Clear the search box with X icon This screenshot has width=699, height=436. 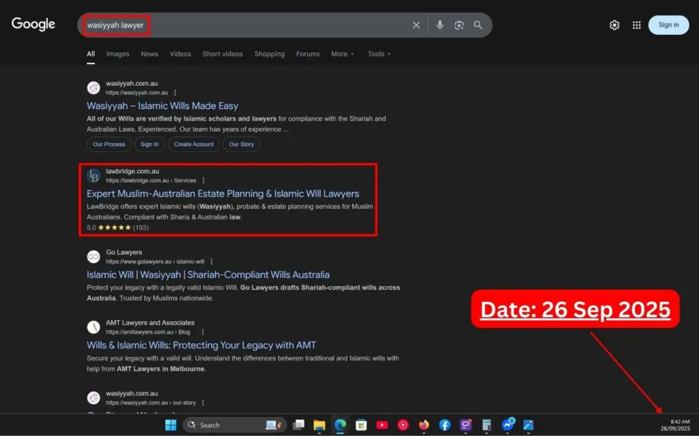416,25
